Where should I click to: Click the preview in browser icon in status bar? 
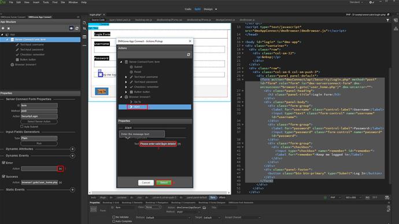[x=387, y=197]
